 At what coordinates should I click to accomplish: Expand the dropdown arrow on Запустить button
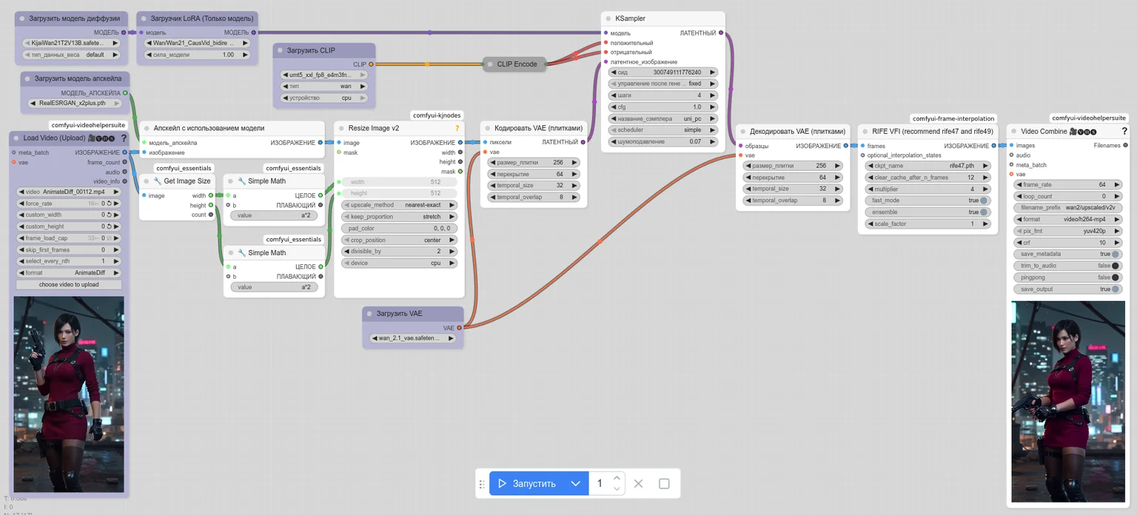point(575,484)
